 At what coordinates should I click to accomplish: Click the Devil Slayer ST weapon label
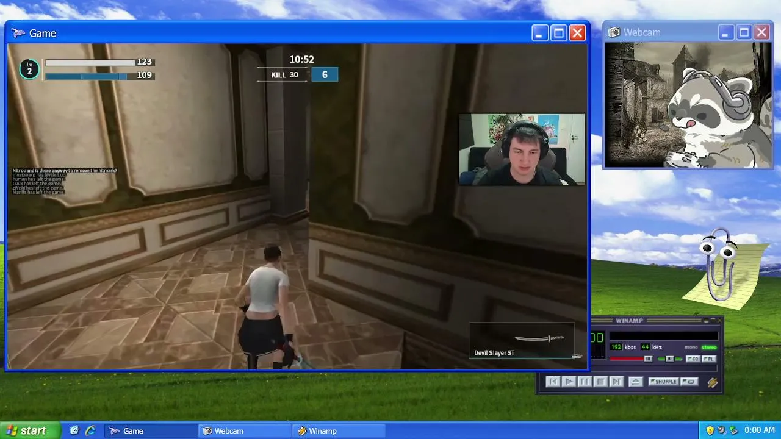pyautogui.click(x=494, y=353)
